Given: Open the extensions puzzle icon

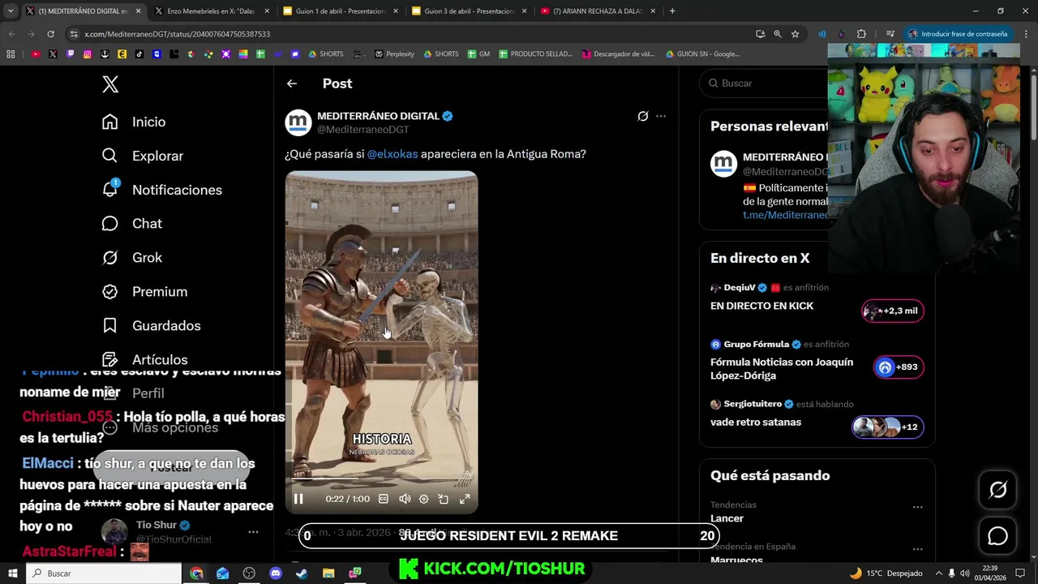Looking at the screenshot, I should pos(861,34).
